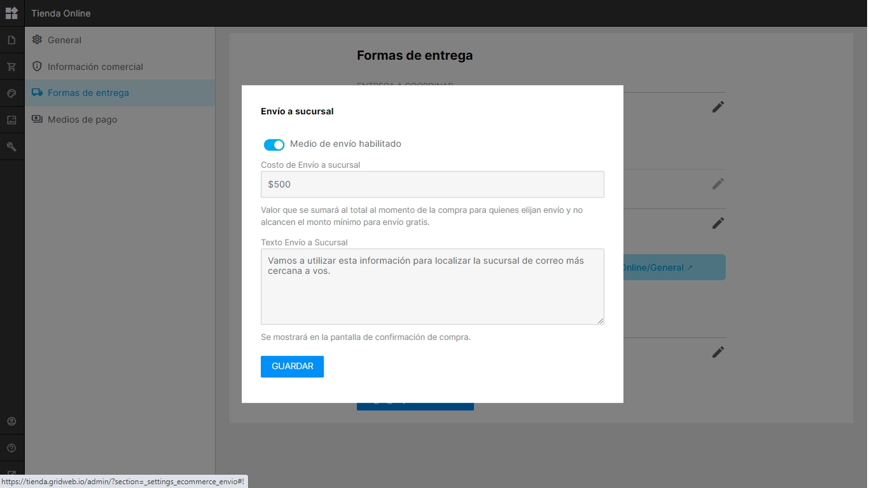869x488 pixels.
Task: Open the Online/General external link
Action: [x=657, y=268]
